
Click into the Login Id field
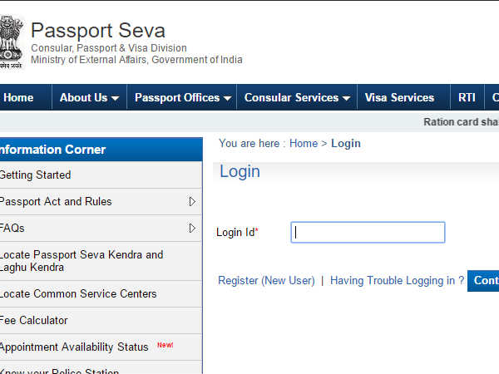[x=368, y=232]
